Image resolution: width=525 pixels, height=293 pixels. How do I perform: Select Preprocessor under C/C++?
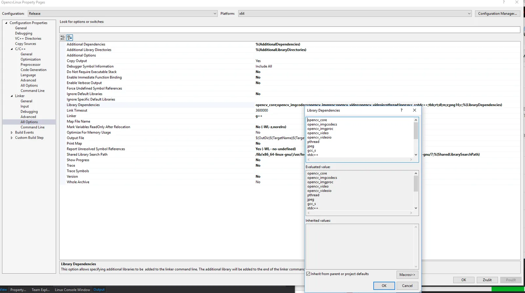pos(31,65)
